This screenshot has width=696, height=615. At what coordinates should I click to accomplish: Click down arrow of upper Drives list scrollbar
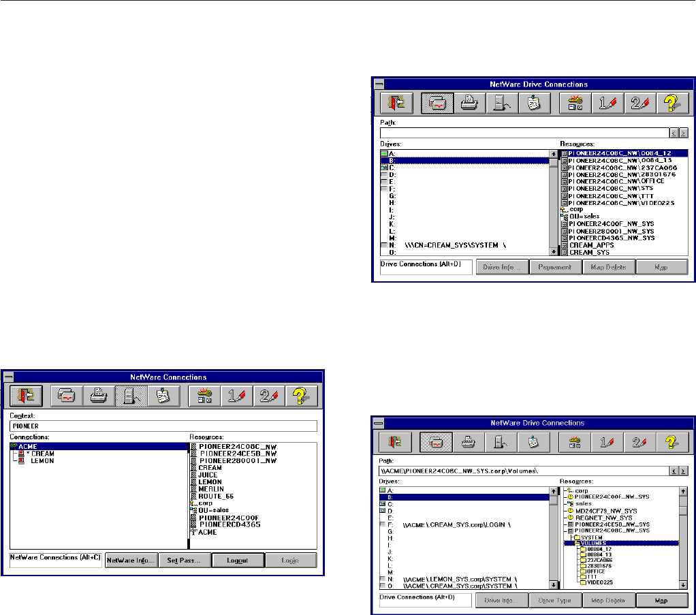554,252
